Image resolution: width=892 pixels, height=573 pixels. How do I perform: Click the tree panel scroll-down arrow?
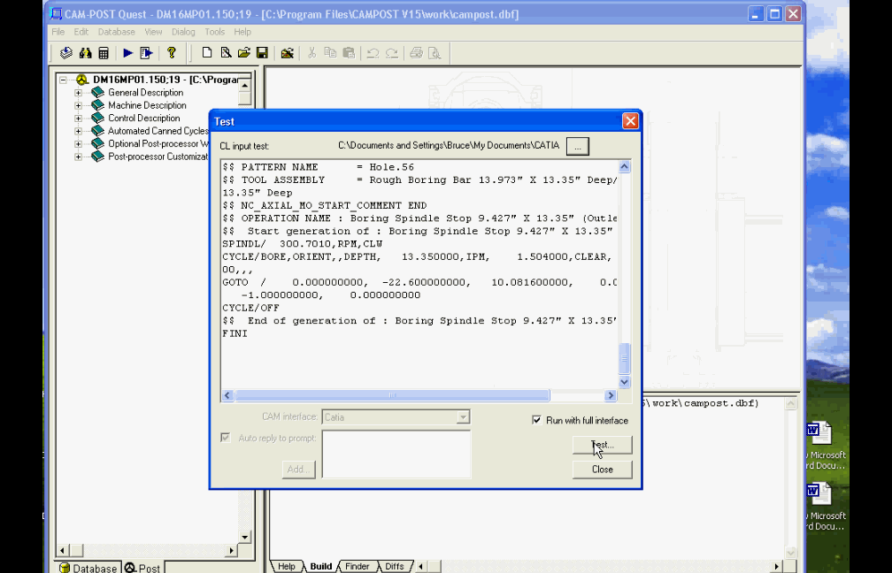pyautogui.click(x=245, y=537)
